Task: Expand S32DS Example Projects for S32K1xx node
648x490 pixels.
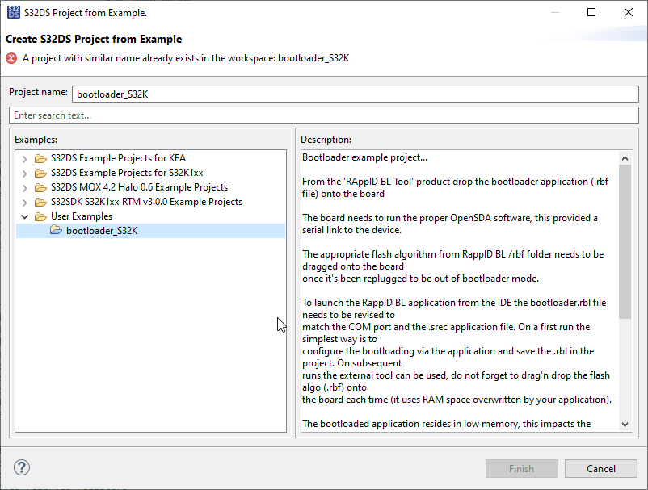Action: point(25,173)
